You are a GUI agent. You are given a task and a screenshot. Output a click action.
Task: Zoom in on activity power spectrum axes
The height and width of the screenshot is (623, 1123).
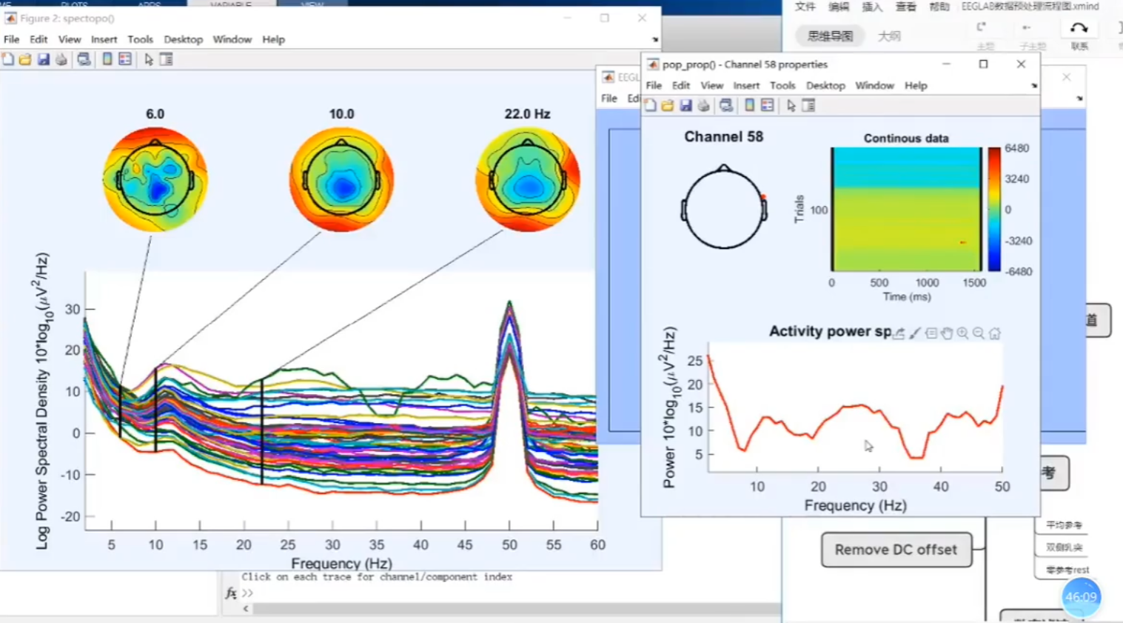point(962,333)
